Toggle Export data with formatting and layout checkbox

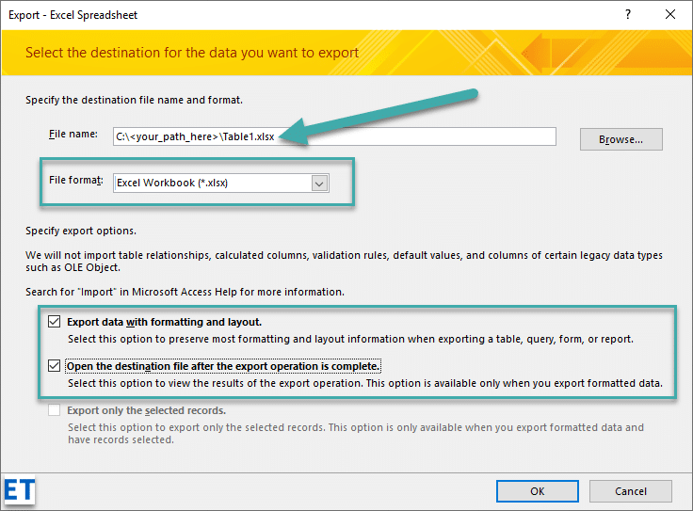[55, 322]
